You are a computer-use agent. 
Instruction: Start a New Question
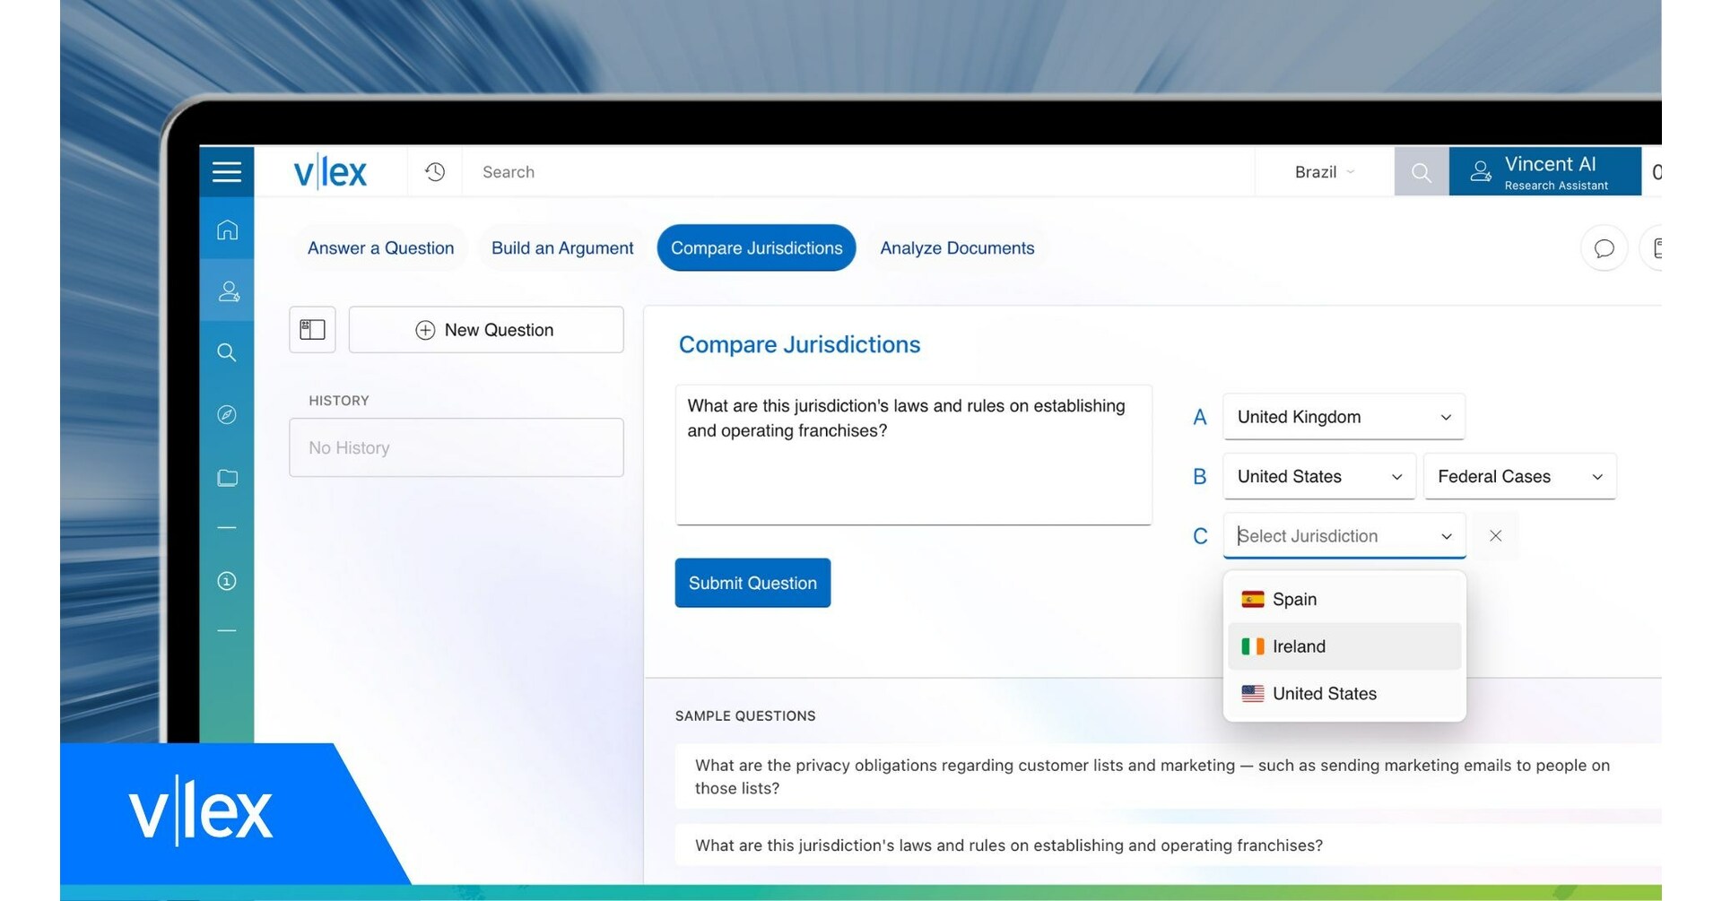tap(485, 329)
